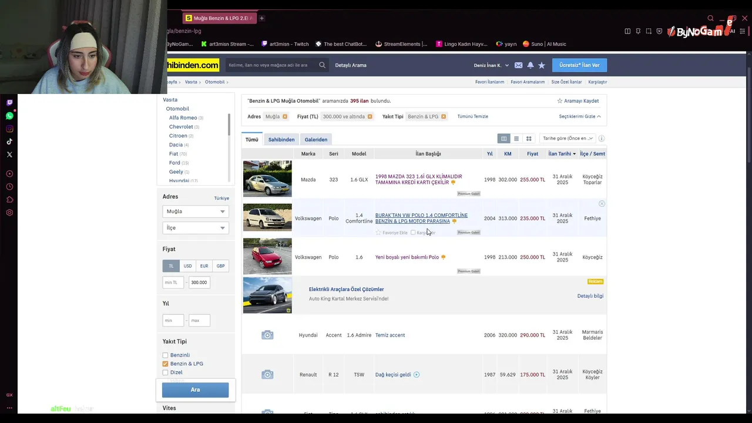This screenshot has height=423, width=752.
Task: Click the blue Ara search button
Action: pyautogui.click(x=195, y=390)
